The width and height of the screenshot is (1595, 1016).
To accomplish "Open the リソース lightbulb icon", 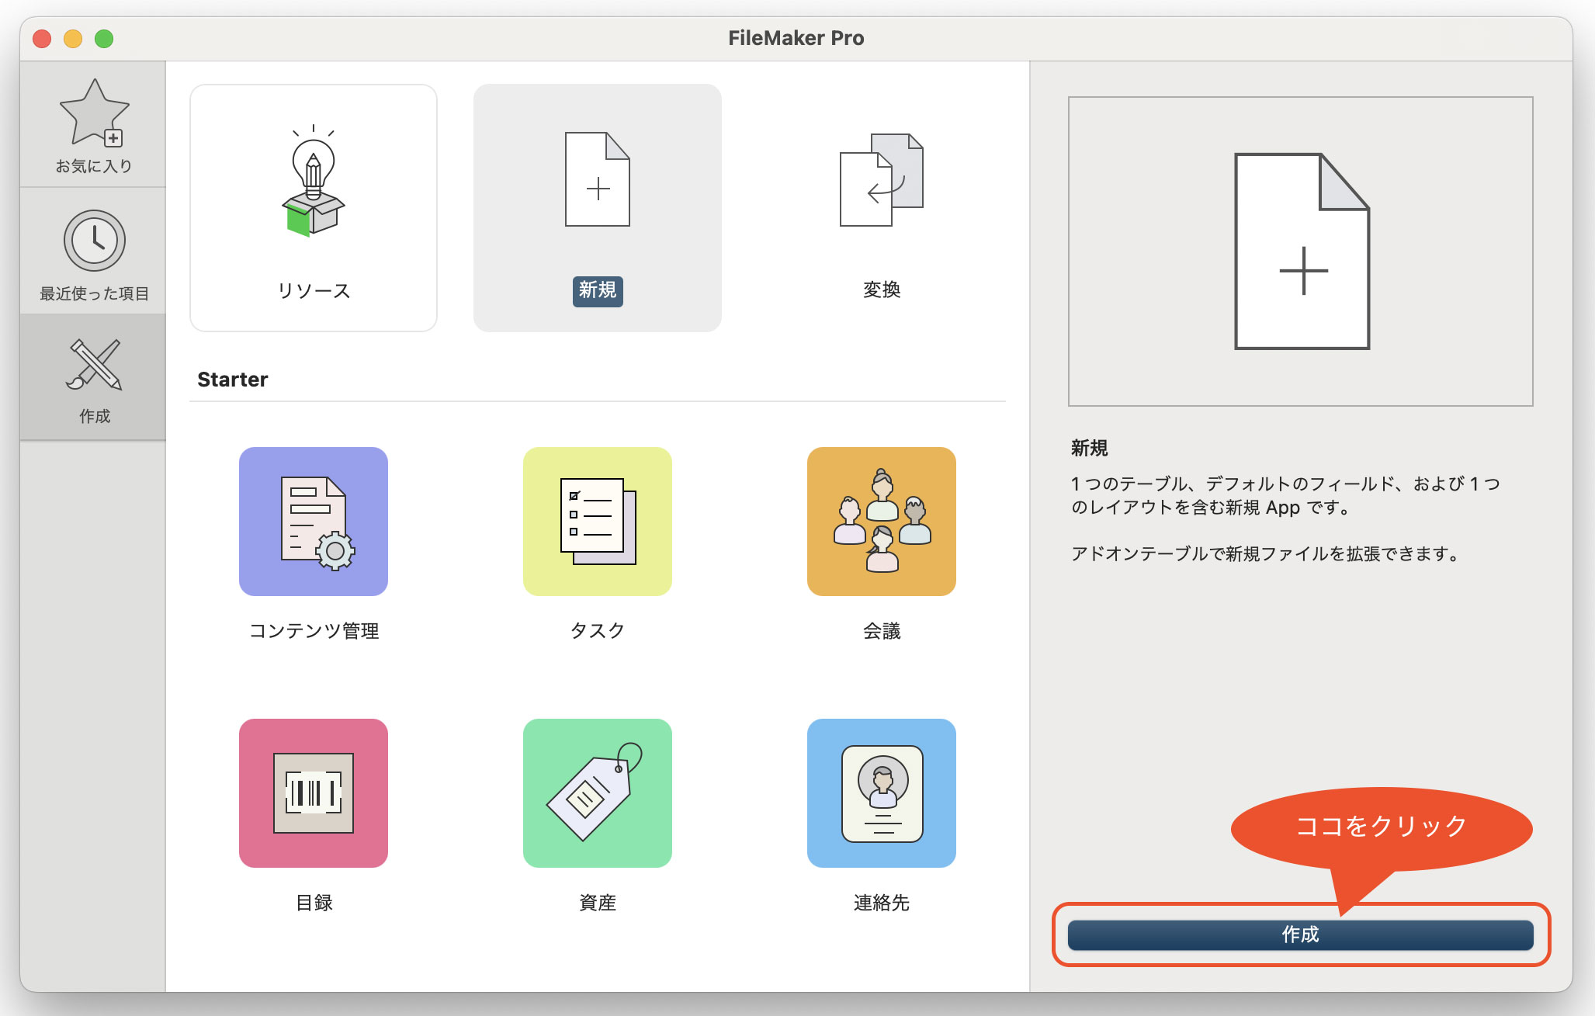I will (314, 180).
